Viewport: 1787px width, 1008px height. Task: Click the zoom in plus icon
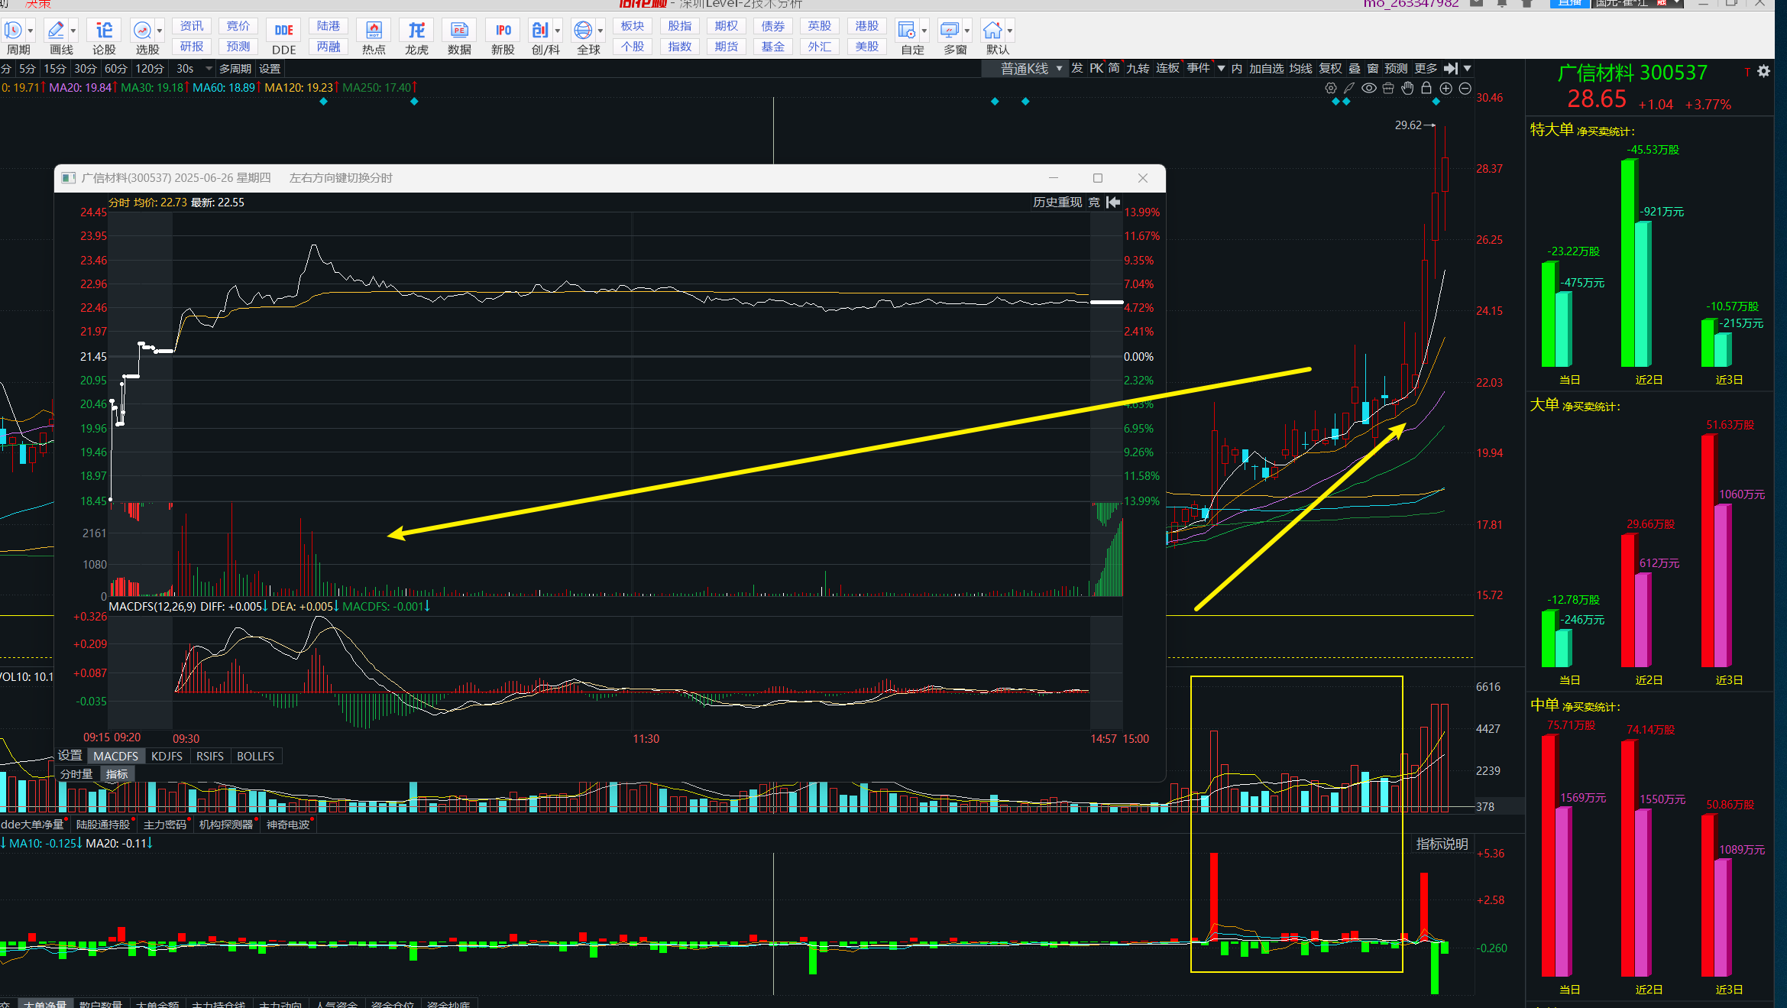pos(1445,88)
